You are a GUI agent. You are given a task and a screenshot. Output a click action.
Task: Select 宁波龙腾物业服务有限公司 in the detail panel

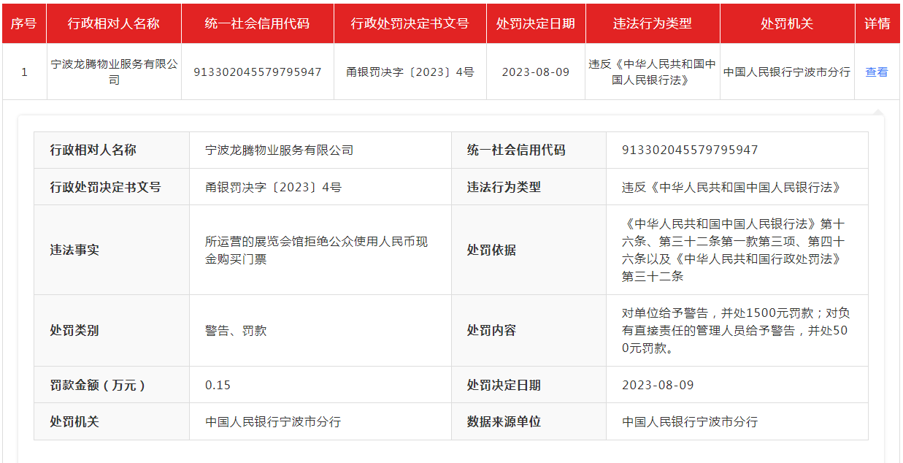coord(280,150)
